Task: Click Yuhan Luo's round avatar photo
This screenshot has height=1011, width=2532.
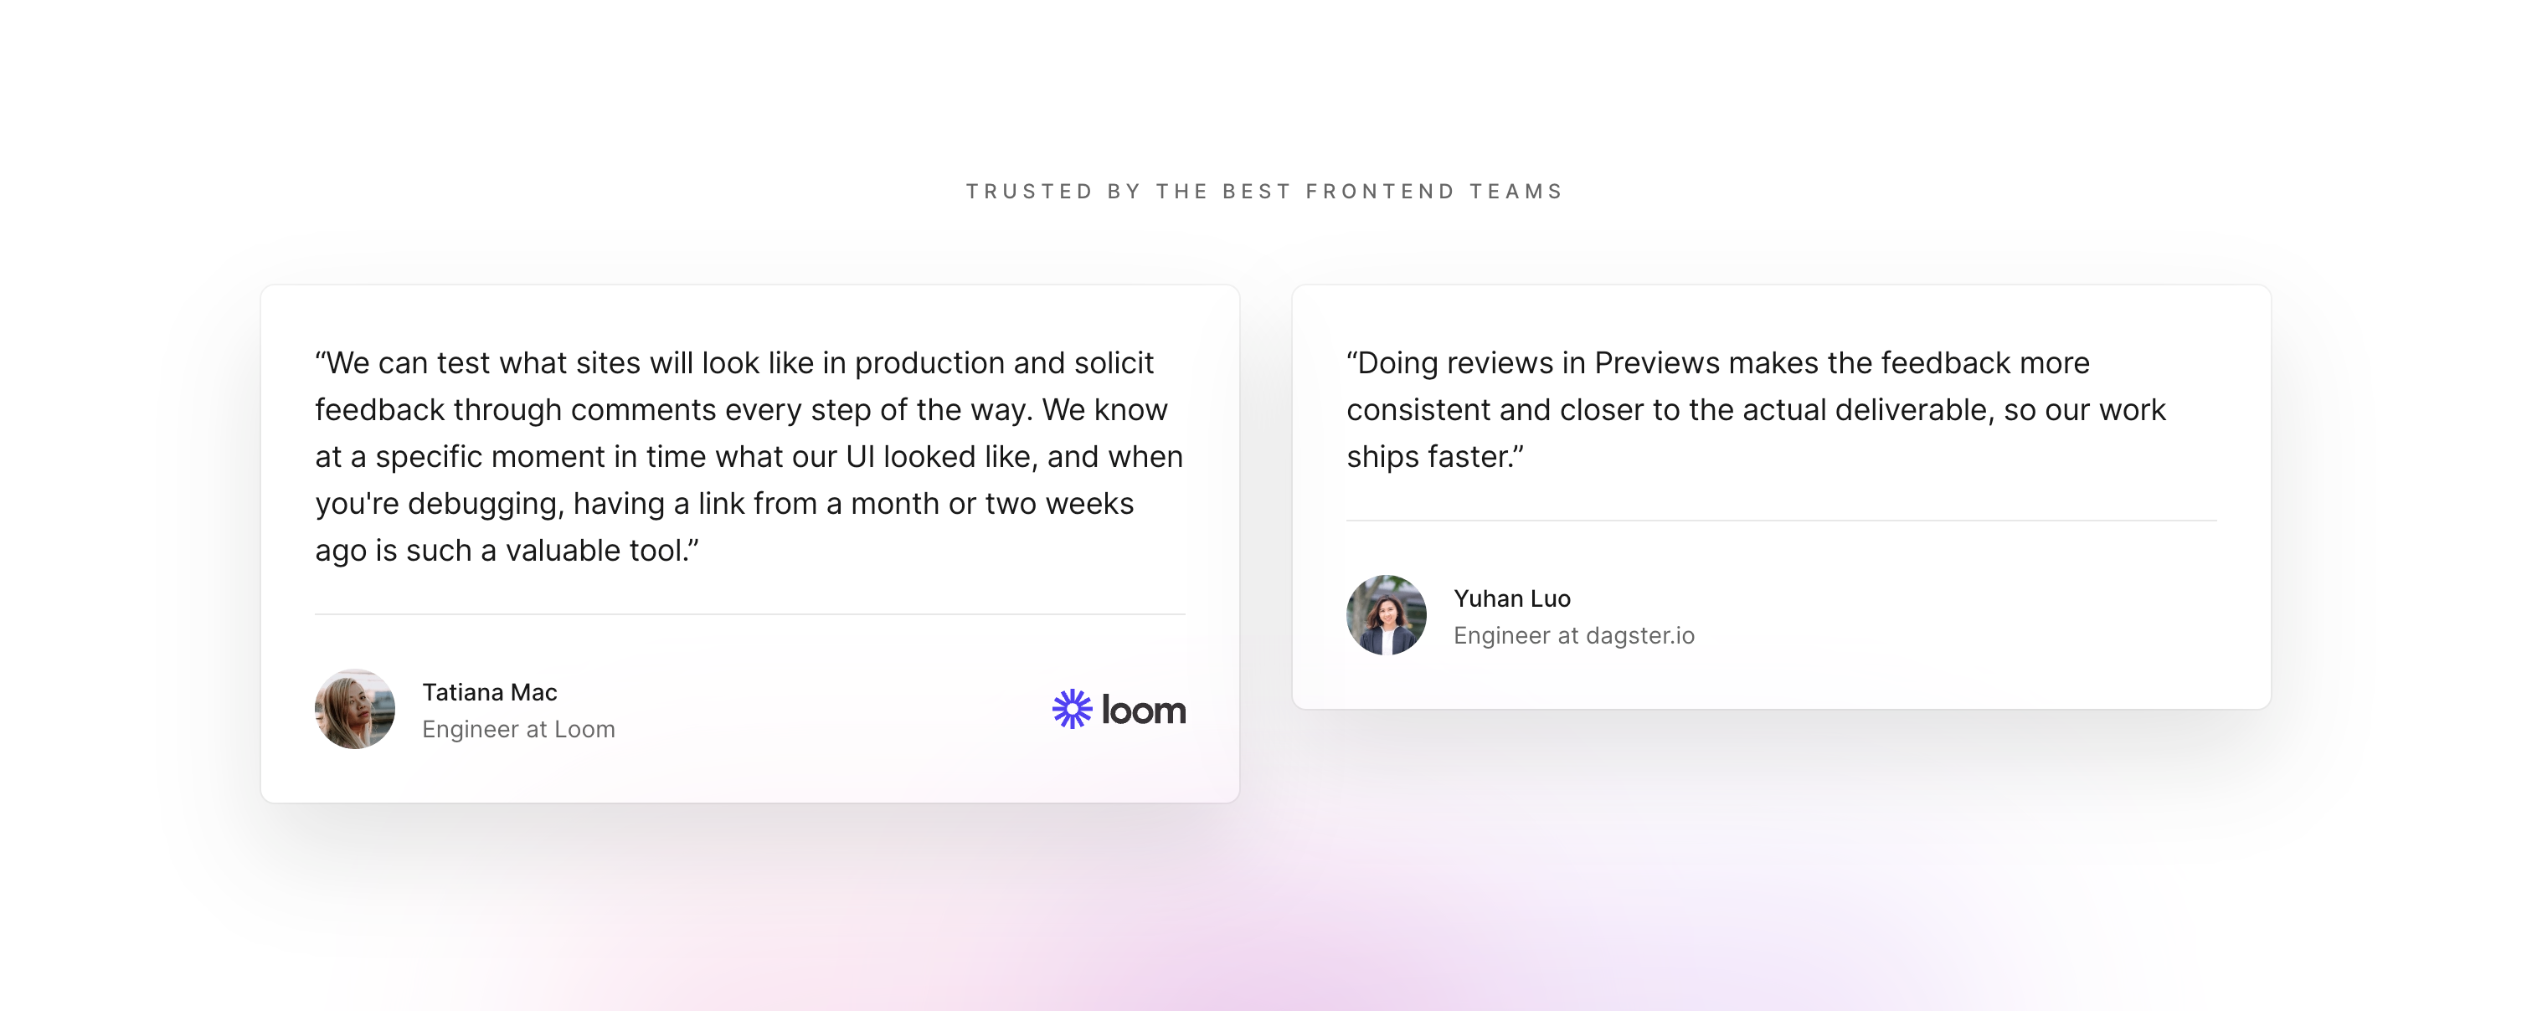Action: pos(1386,615)
